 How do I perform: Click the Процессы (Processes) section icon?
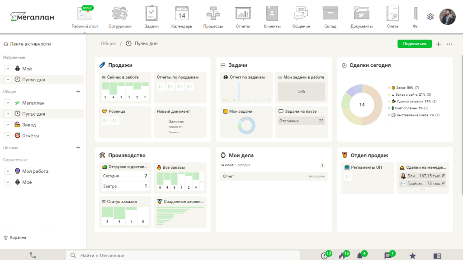point(213,14)
